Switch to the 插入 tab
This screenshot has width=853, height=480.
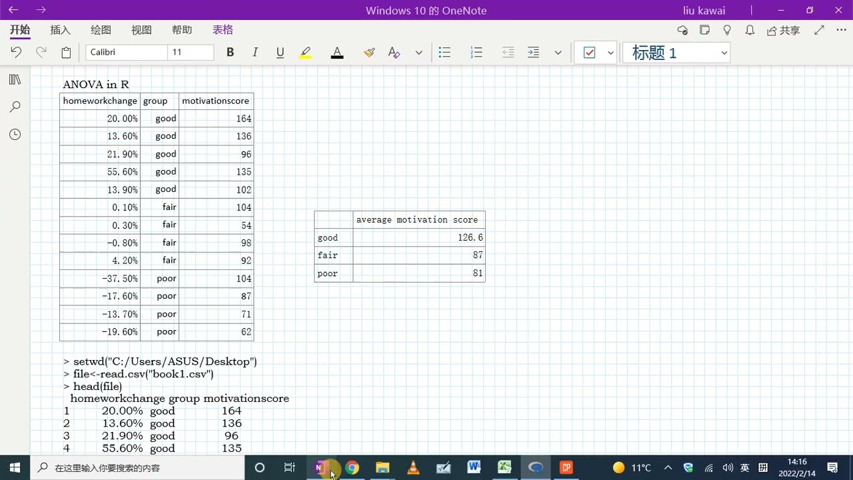pyautogui.click(x=60, y=30)
